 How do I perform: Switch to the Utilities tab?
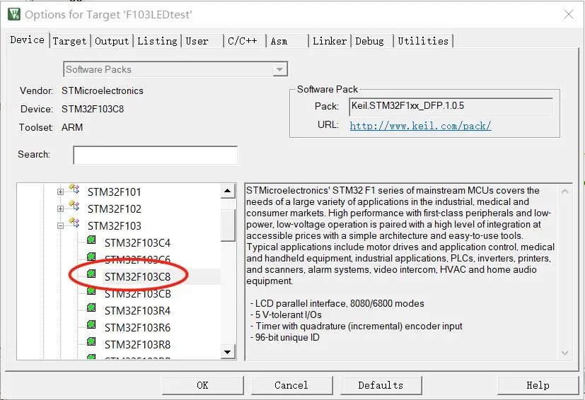tap(423, 41)
